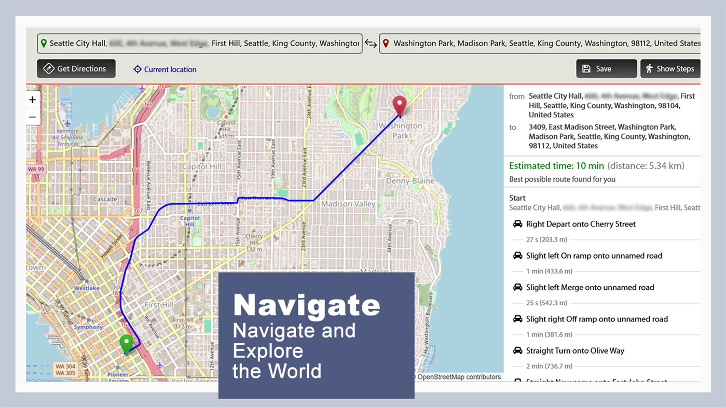Zoom out using the minus map control
Screen dimensions: 726x408
click(32, 117)
